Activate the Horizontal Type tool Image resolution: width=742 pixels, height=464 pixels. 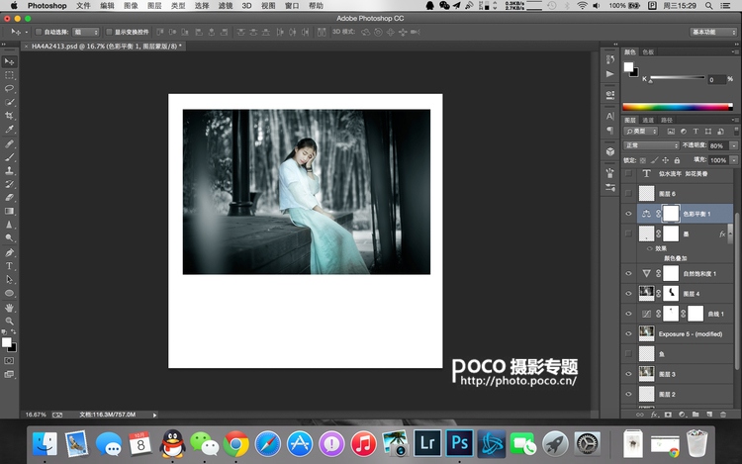[x=10, y=266]
